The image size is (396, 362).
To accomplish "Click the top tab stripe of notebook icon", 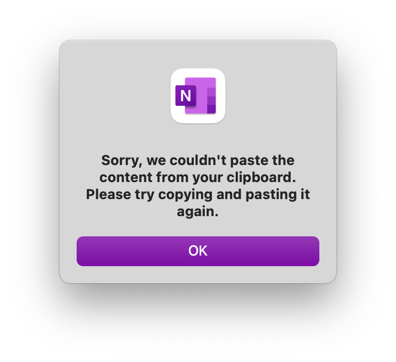I will pos(211,92).
